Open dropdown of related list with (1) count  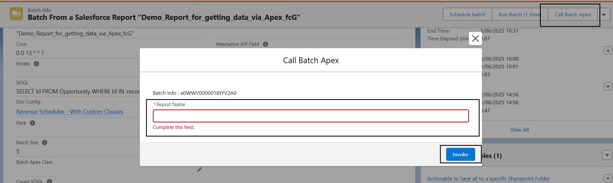pyautogui.click(x=607, y=155)
